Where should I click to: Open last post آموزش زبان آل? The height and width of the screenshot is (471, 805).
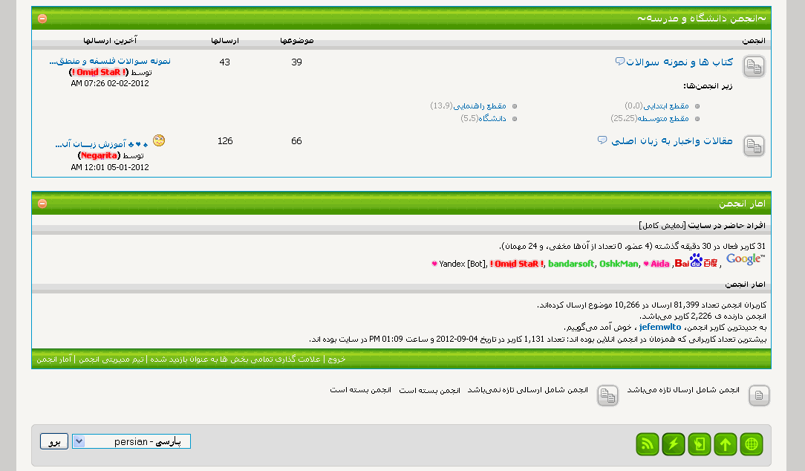[x=102, y=144]
